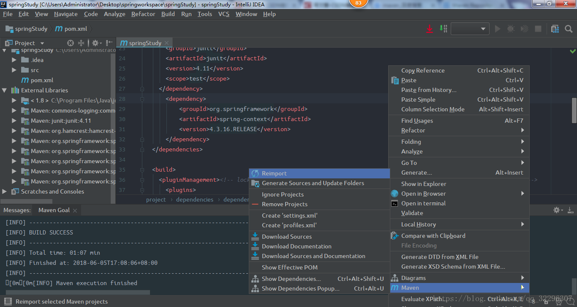
Task: Select the springStudy editor tab
Action: click(x=144, y=43)
